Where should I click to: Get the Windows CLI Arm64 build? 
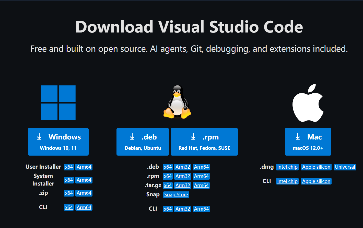pos(84,208)
